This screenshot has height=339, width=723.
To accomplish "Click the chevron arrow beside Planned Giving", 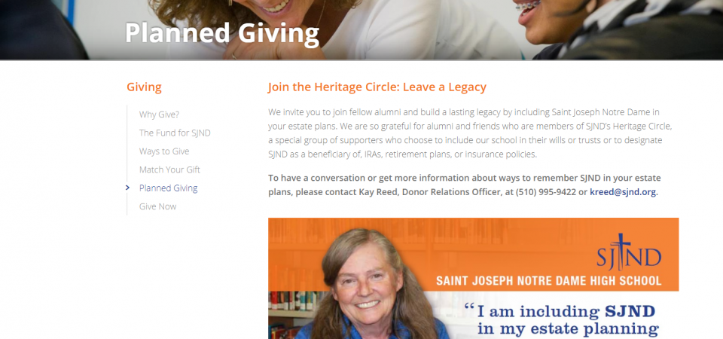I will click(128, 188).
